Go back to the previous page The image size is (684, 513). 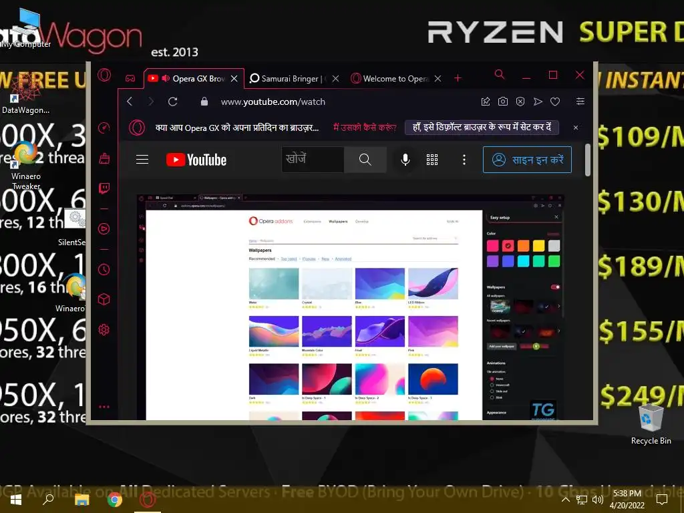point(130,102)
